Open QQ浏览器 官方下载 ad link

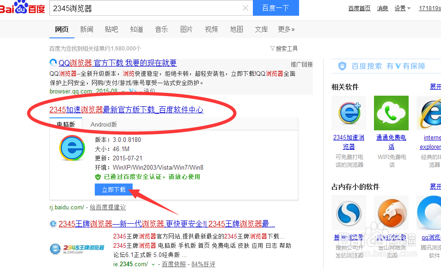pyautogui.click(x=117, y=63)
